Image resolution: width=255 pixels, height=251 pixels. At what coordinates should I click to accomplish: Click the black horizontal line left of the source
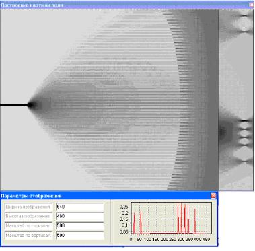[x=13, y=105]
